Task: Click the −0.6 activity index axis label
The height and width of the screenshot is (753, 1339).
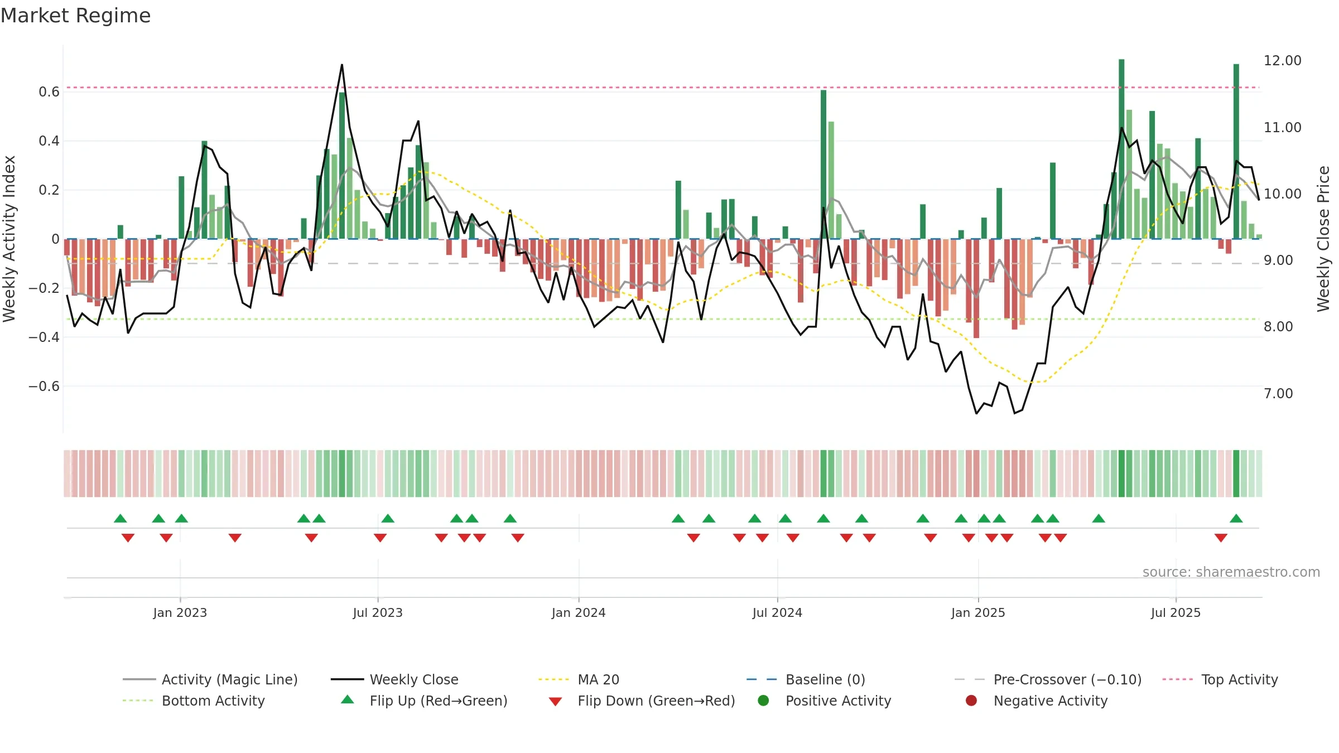Action: pos(44,387)
